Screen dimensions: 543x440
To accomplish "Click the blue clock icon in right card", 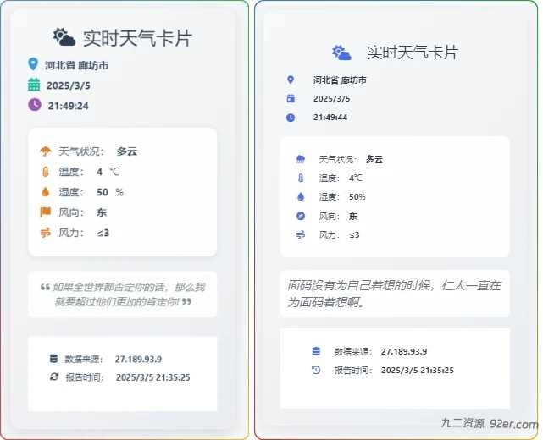I will pos(291,118).
